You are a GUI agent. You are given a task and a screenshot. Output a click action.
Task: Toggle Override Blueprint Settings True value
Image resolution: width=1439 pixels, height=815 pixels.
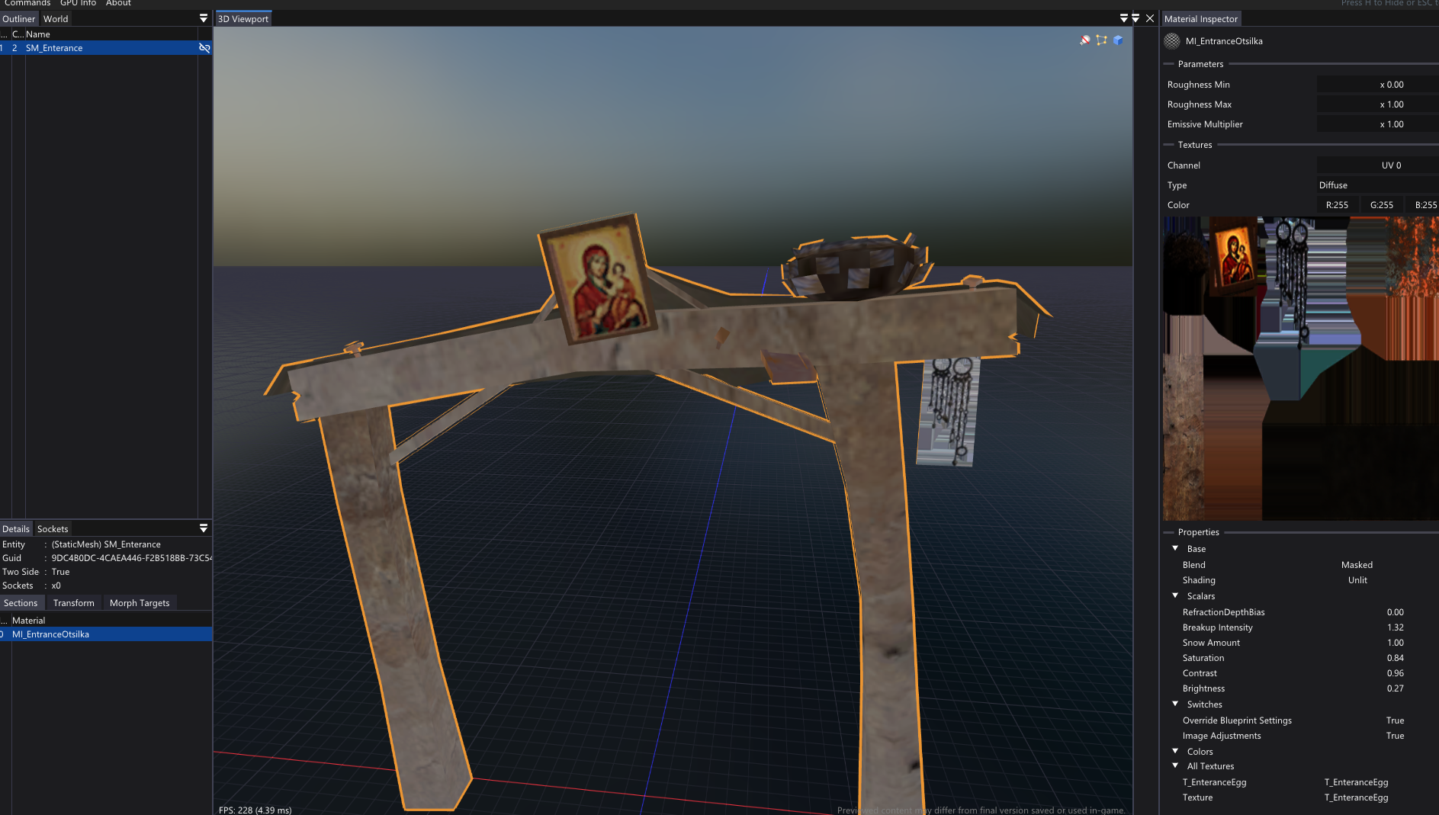pyautogui.click(x=1396, y=720)
